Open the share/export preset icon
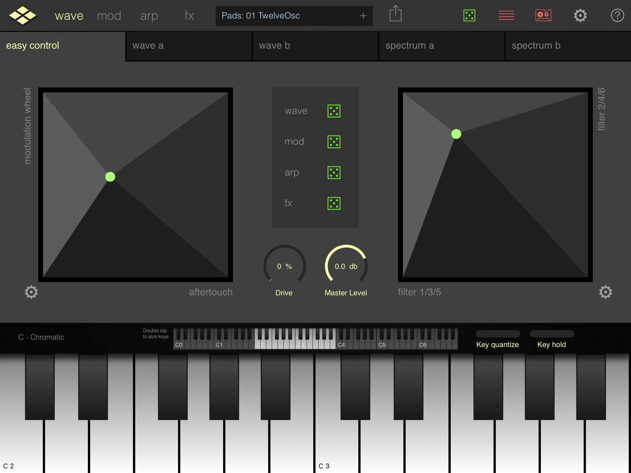 [395, 14]
